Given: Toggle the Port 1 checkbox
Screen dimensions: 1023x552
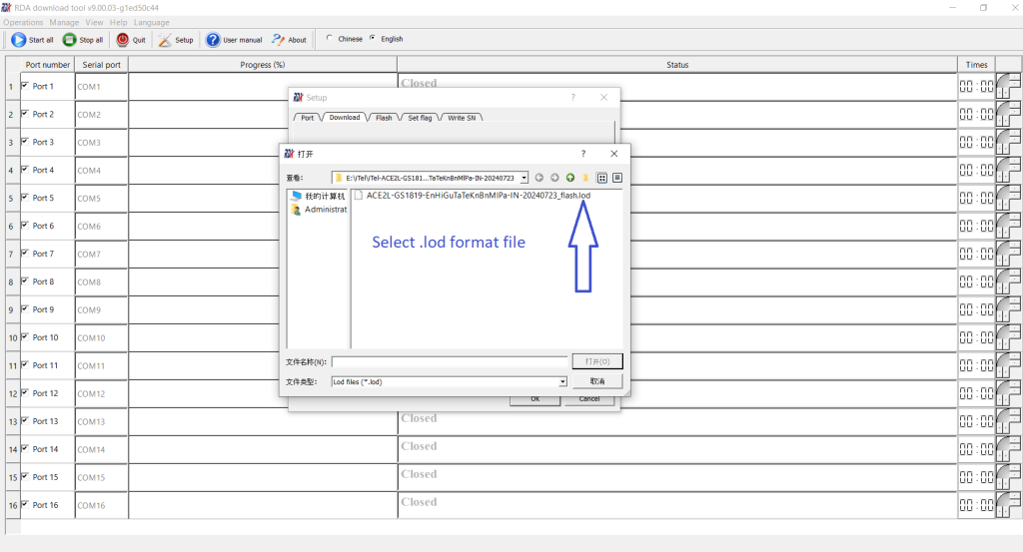Looking at the screenshot, I should pyautogui.click(x=25, y=86).
